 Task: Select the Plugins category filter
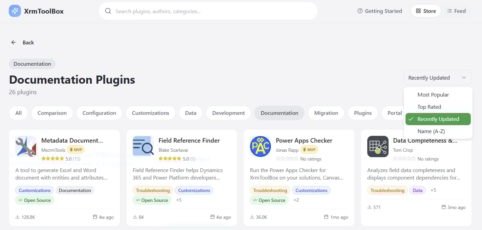point(363,113)
